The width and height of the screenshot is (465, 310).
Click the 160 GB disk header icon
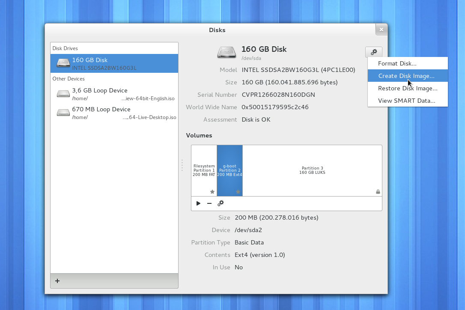pyautogui.click(x=227, y=52)
